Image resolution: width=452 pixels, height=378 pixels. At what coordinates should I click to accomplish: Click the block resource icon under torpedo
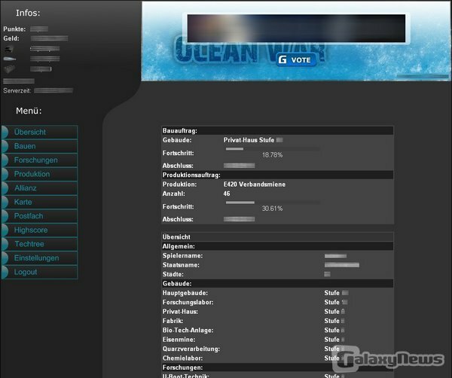(x=9, y=69)
